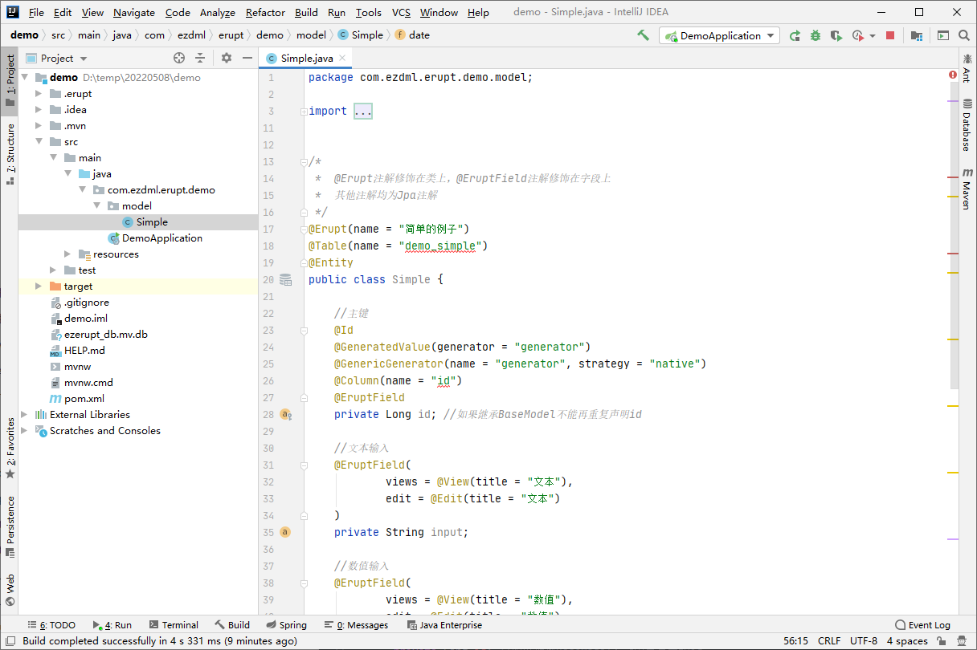Open the profiler dropdown arrow
Viewport: 977px width, 650px height.
pyautogui.click(x=873, y=36)
